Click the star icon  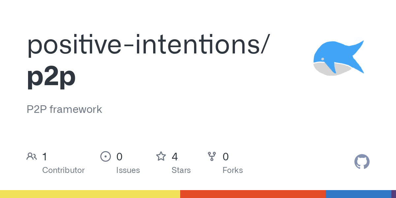tap(161, 156)
